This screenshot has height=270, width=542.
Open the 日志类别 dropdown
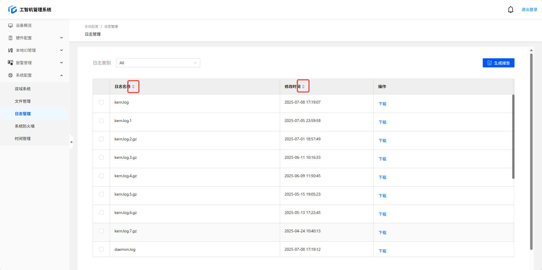tap(158, 63)
